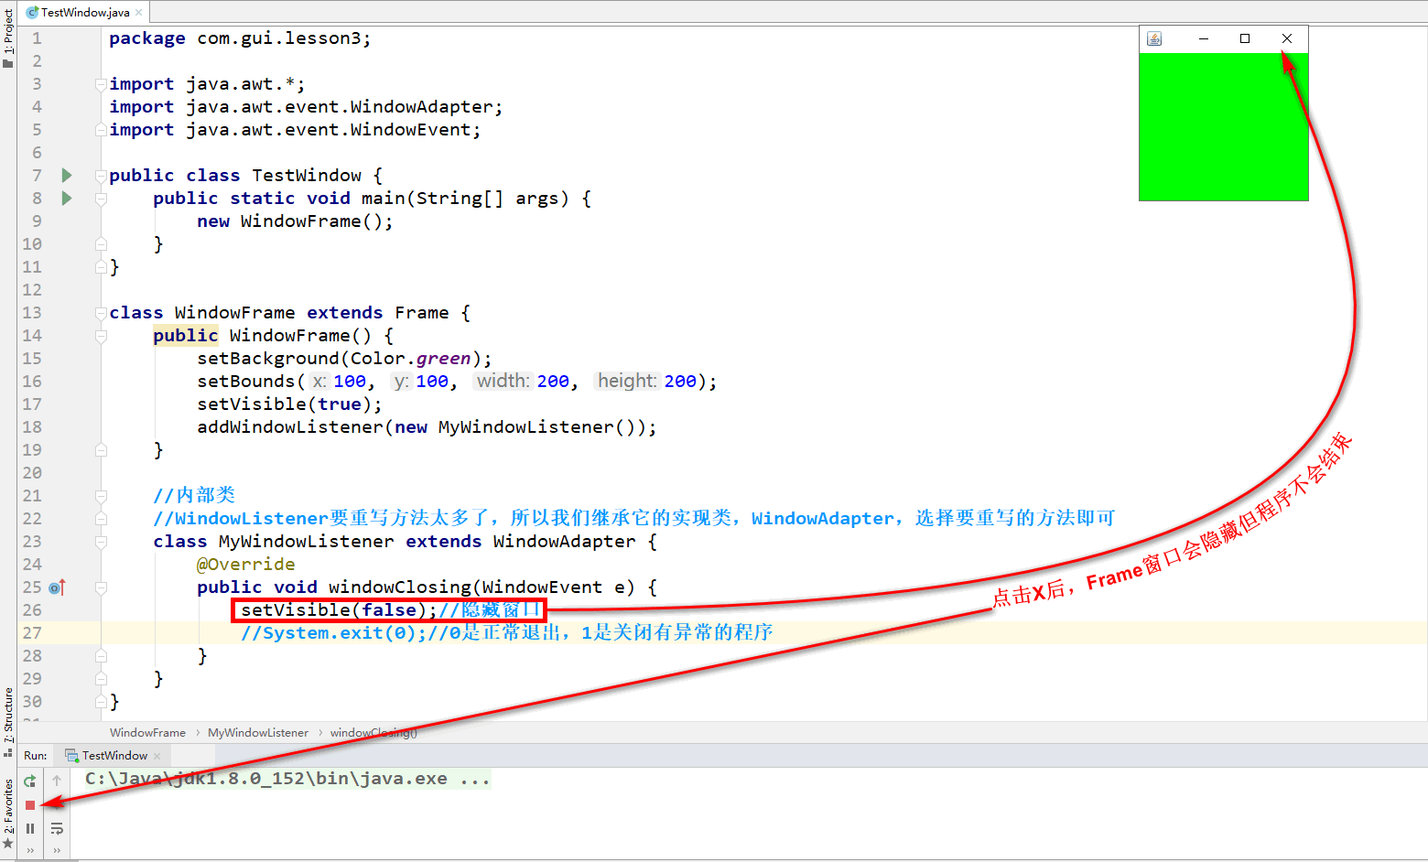
Task: Collapse the WindowFrame class fold at line 13
Action: click(x=101, y=313)
